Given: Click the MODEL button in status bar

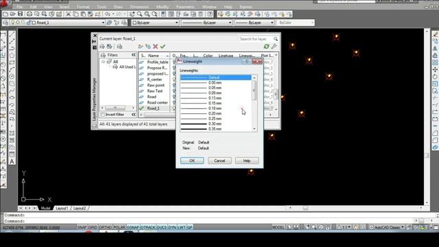Looking at the screenshot, I should (x=278, y=227).
